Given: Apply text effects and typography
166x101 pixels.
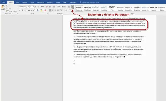Looking at the screenshot, I should tap(37, 10).
